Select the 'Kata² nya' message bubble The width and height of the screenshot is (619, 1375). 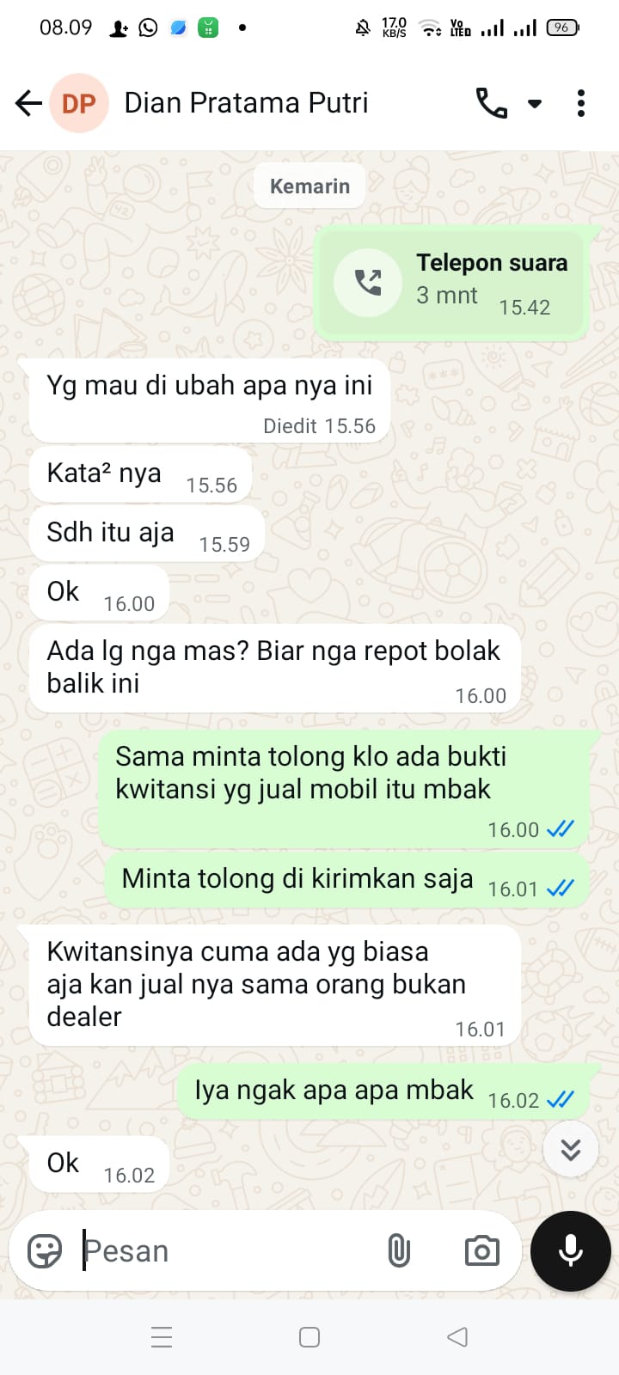point(142,474)
